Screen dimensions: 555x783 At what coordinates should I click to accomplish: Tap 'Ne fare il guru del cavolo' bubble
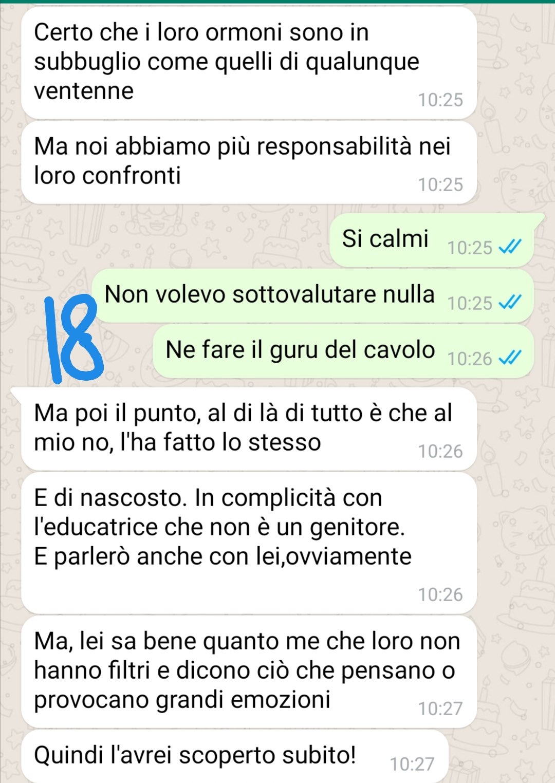click(343, 351)
